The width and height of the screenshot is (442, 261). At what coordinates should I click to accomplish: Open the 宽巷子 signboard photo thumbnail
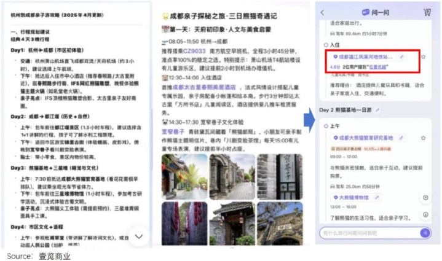click(x=280, y=176)
